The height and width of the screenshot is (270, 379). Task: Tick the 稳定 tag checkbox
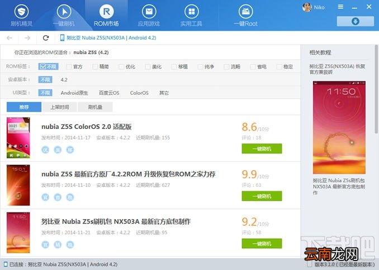pos(279,66)
